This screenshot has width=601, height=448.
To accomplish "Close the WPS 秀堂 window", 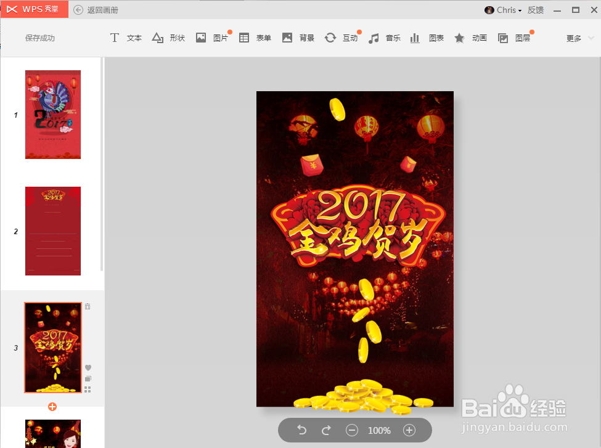I will coord(594,10).
